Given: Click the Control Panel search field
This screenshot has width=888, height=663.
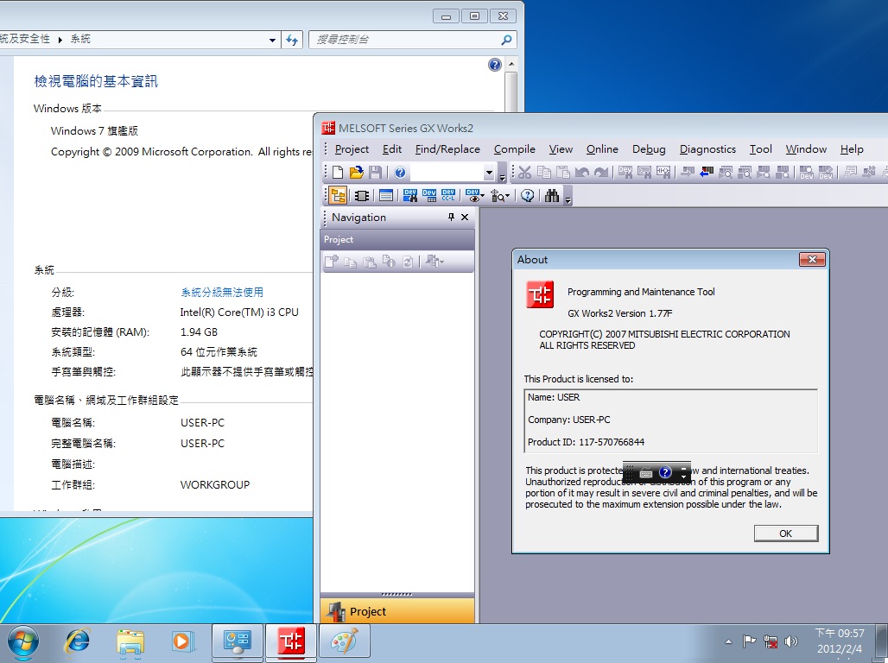Looking at the screenshot, I should coord(406,40).
